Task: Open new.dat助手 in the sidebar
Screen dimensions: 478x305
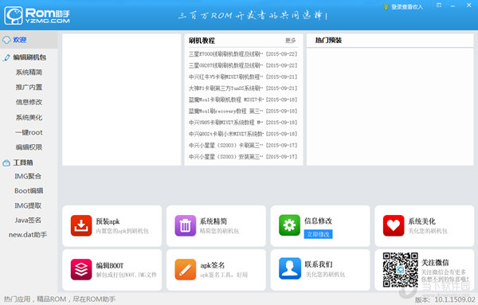Action: click(x=28, y=235)
